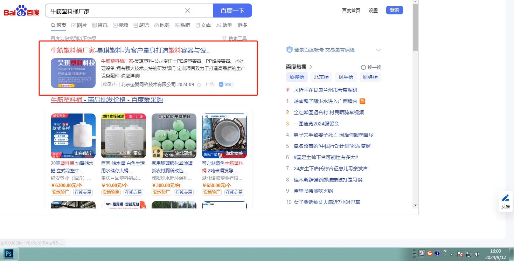
Task: Switch to the 财经榜 tab
Action: click(370, 77)
